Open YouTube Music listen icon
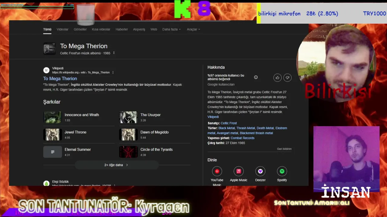This screenshot has width=387, height=217. 217,171
